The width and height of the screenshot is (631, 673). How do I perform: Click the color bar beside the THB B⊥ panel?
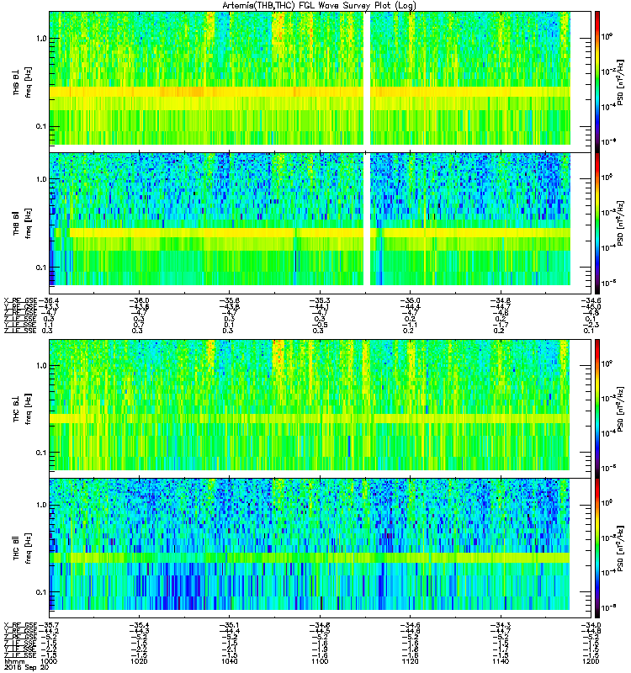597,82
